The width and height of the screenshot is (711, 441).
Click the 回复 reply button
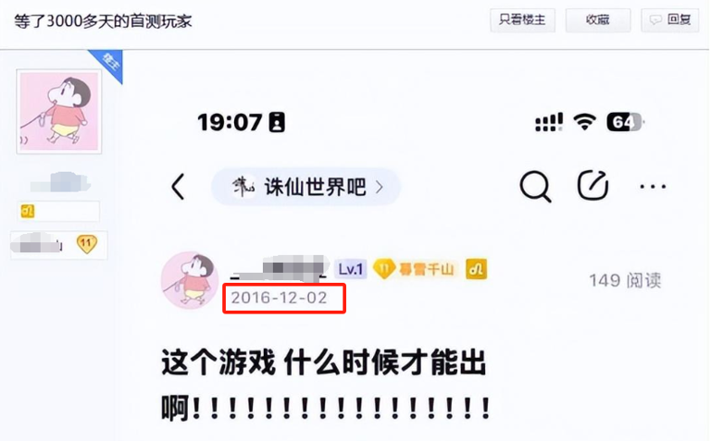669,20
